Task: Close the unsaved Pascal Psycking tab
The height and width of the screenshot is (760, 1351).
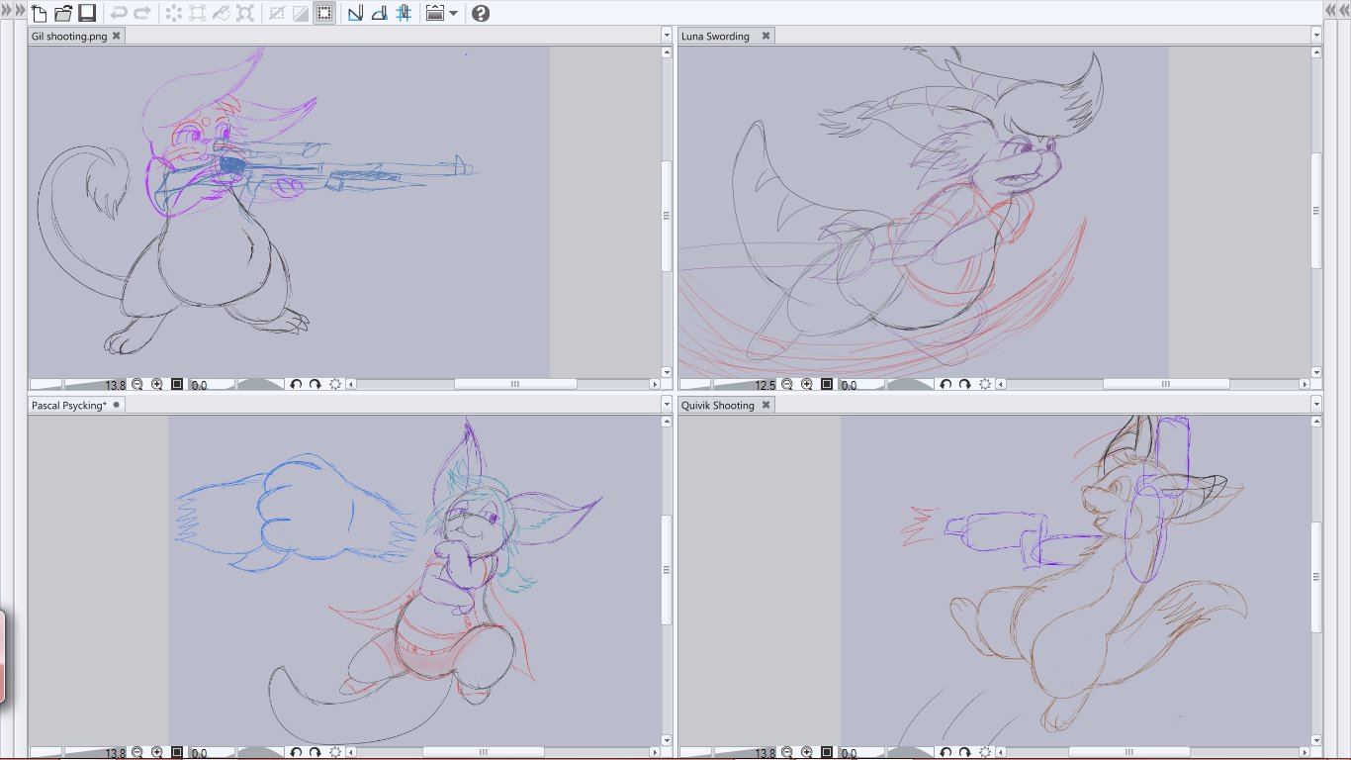Action: point(117,405)
